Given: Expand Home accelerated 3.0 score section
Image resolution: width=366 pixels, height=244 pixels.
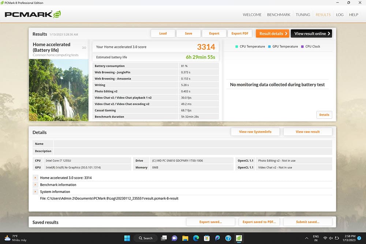Looking at the screenshot, I should click(x=36, y=178).
